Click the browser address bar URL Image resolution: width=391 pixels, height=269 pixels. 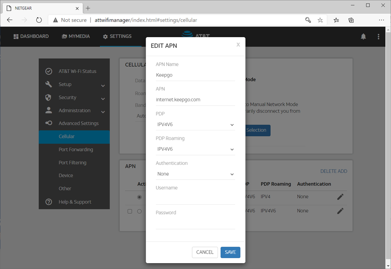click(146, 20)
